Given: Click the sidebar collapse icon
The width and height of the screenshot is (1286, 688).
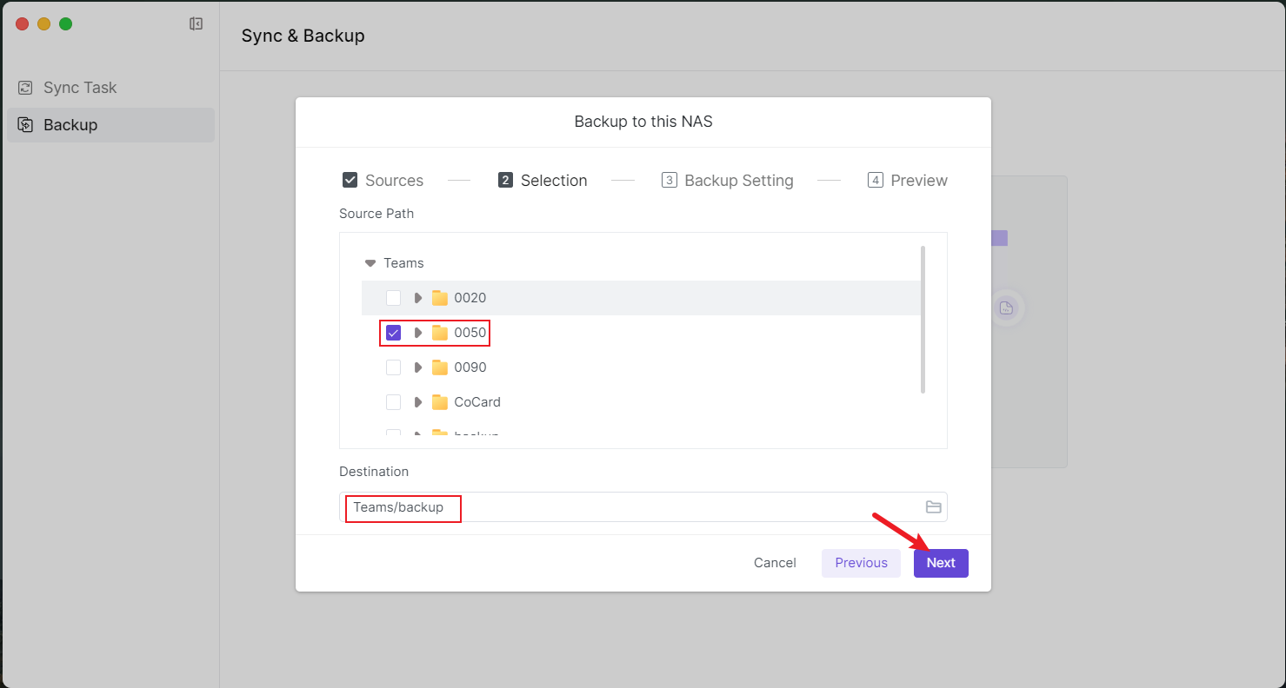Looking at the screenshot, I should pyautogui.click(x=196, y=24).
